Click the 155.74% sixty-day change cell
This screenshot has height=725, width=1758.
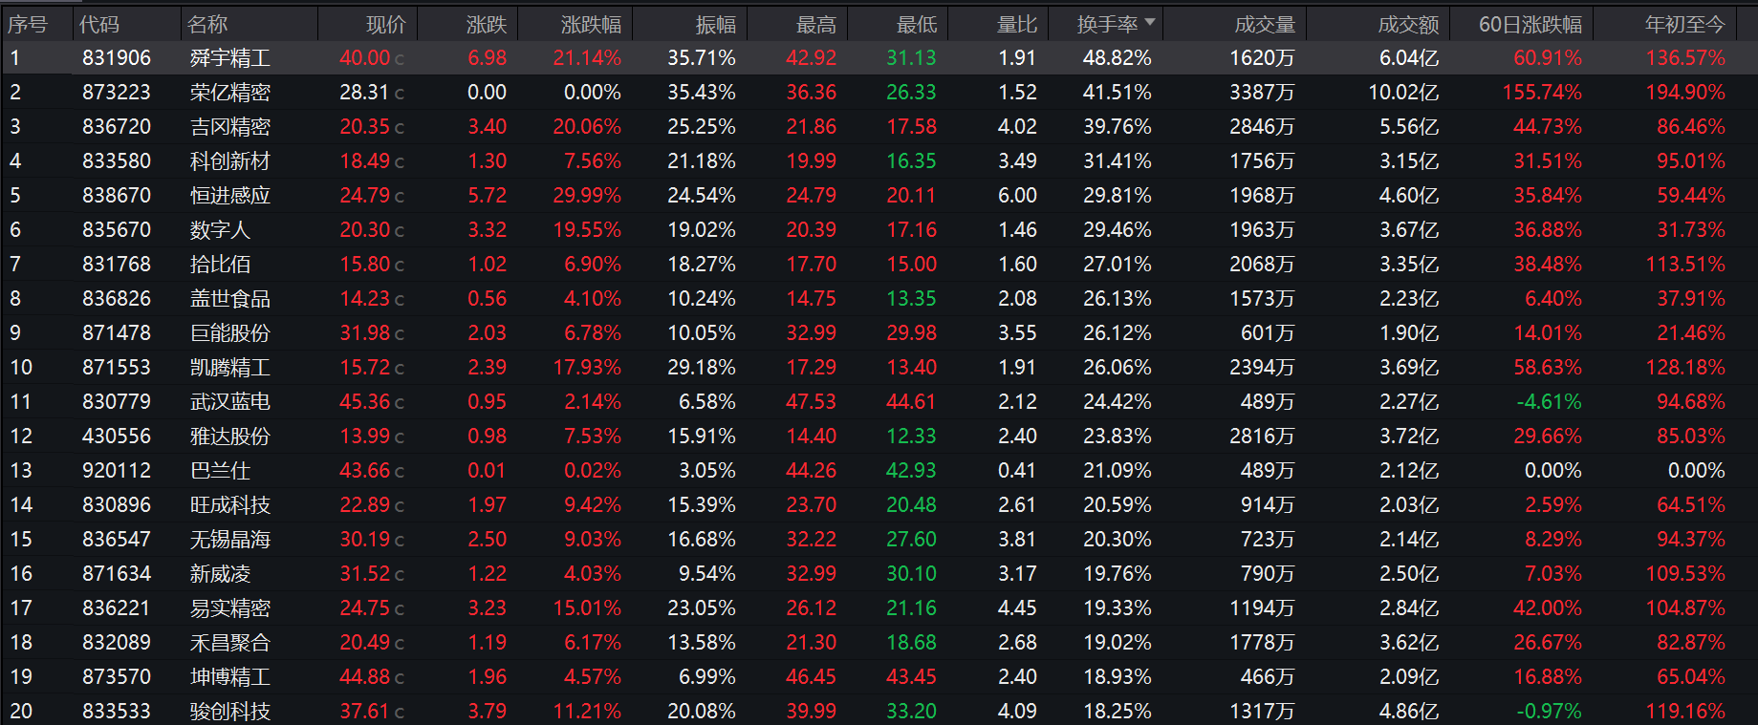click(1542, 93)
